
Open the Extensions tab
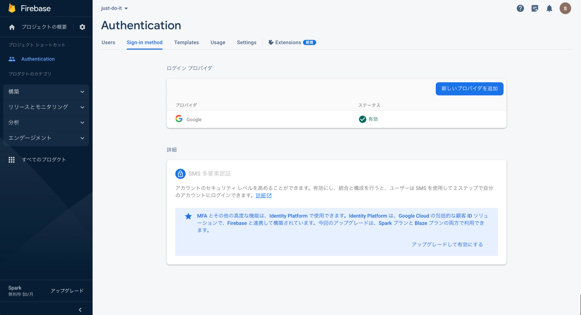292,42
